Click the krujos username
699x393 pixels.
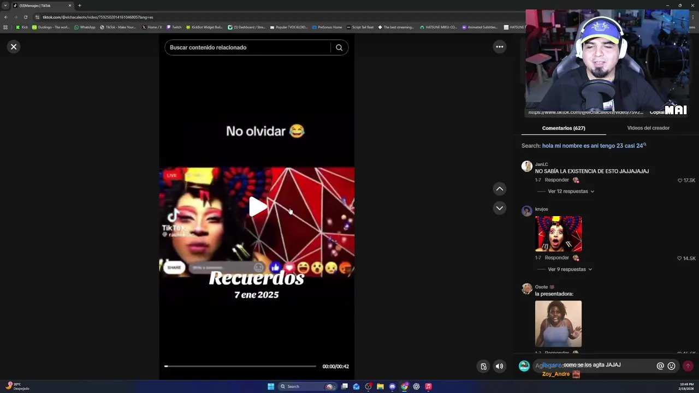pos(541,209)
